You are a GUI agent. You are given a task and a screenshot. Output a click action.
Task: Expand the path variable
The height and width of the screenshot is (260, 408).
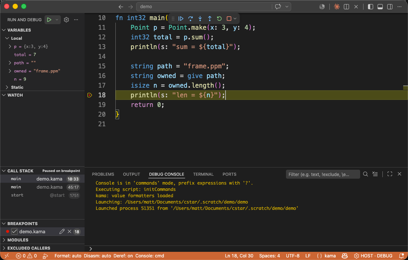[10, 63]
